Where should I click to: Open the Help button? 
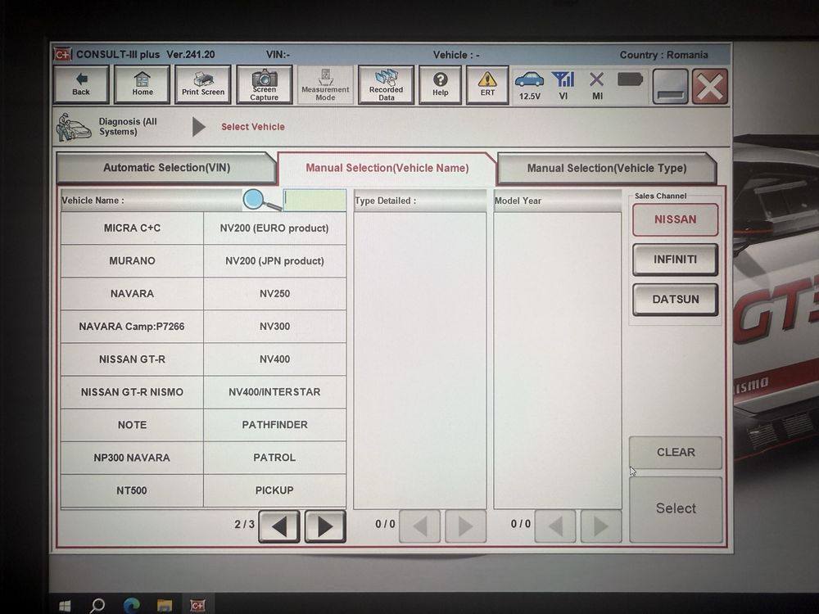(441, 84)
